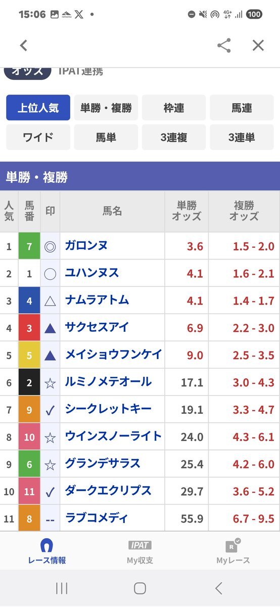Tap Android back navigation icon
280x607 pixels.
coord(218,588)
